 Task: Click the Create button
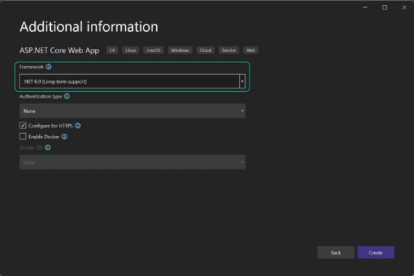coord(376,252)
